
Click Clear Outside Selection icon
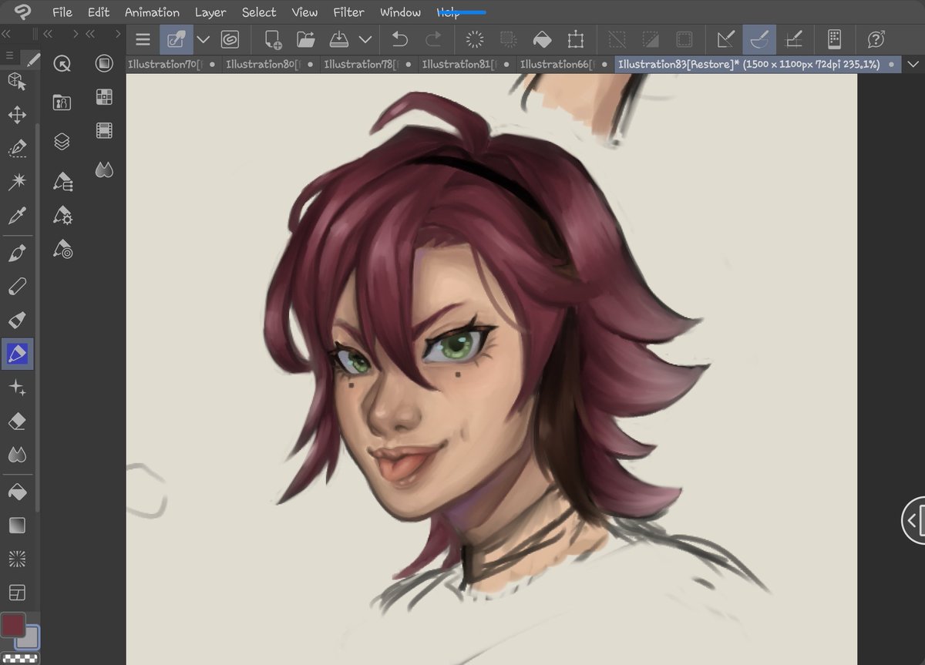(508, 39)
